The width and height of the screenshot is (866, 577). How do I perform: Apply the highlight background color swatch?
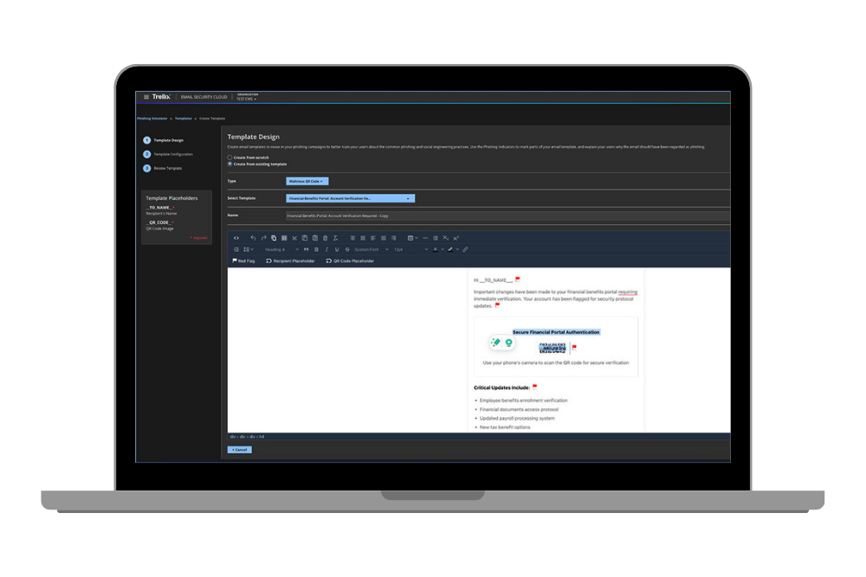point(450,249)
